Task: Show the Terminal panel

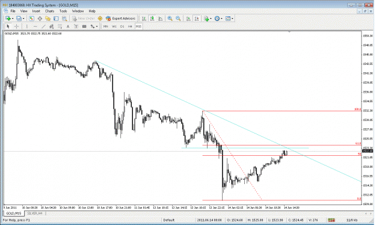Action: point(56,19)
